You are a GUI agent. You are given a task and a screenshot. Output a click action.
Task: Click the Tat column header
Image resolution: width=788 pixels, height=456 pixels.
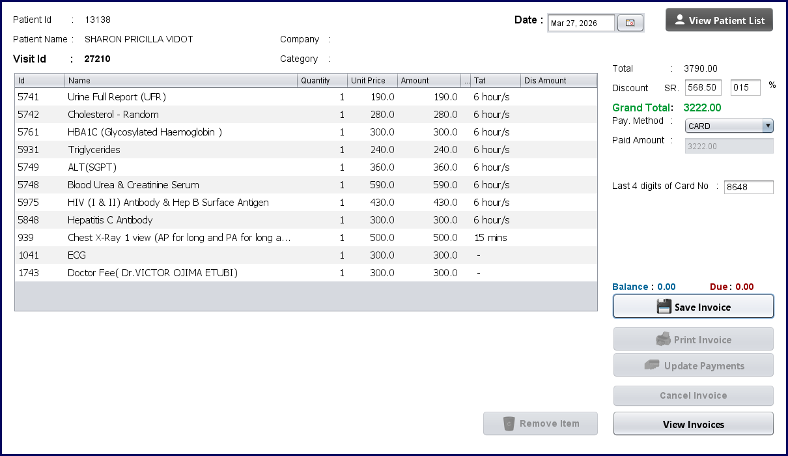coord(495,81)
